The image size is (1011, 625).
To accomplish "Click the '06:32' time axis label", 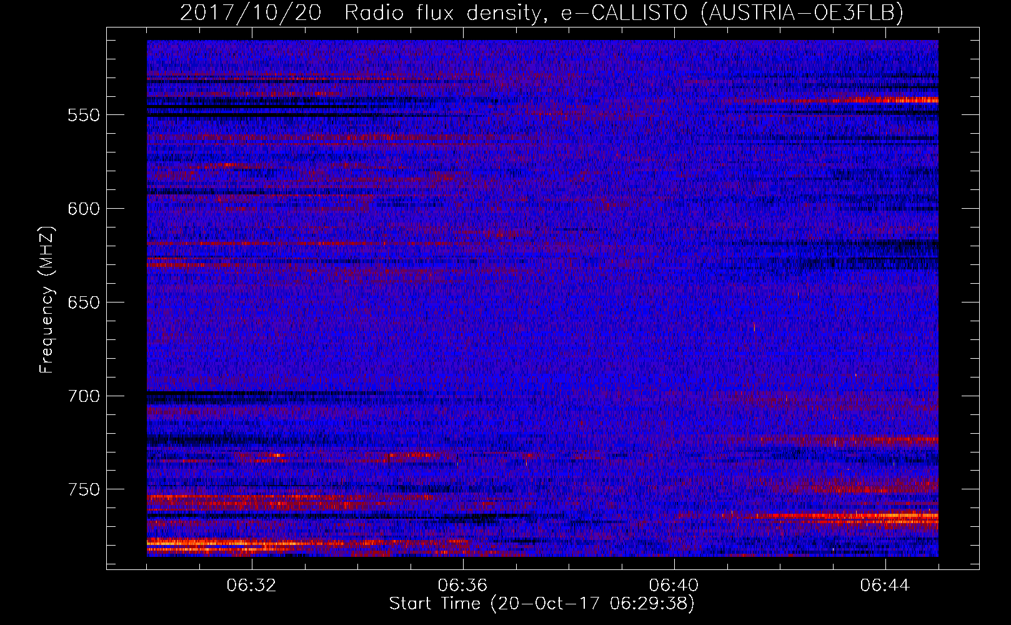I will (252, 586).
